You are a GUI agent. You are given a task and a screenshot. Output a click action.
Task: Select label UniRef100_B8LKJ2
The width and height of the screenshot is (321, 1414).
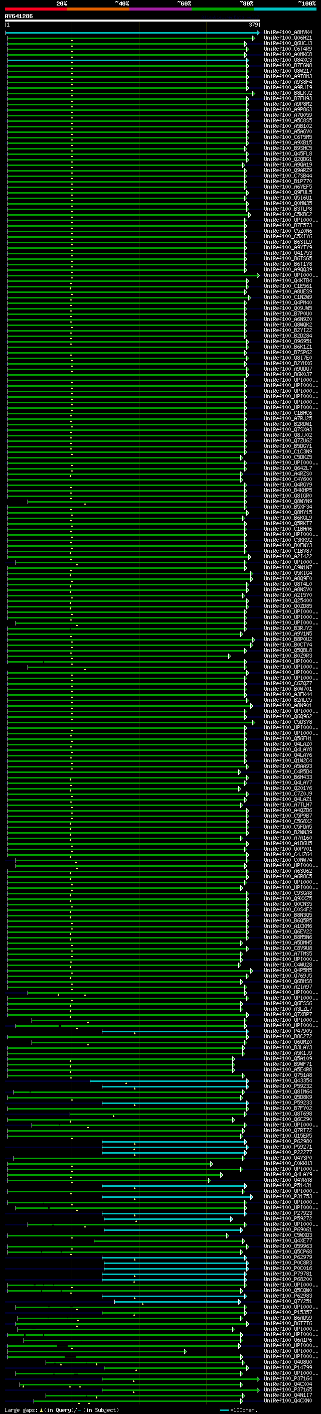pos(288,93)
